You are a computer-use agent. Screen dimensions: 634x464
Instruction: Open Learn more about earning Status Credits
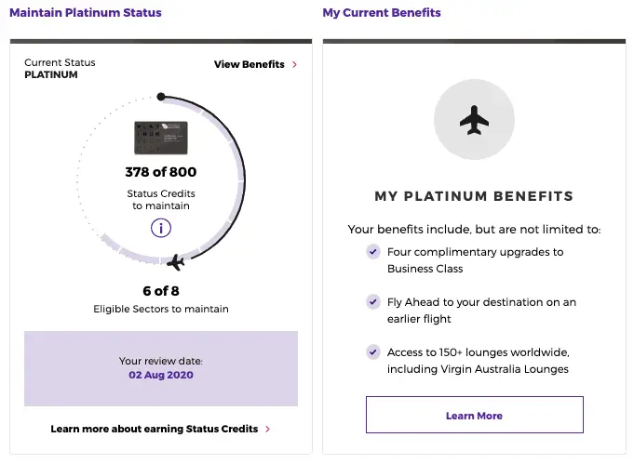tap(155, 430)
